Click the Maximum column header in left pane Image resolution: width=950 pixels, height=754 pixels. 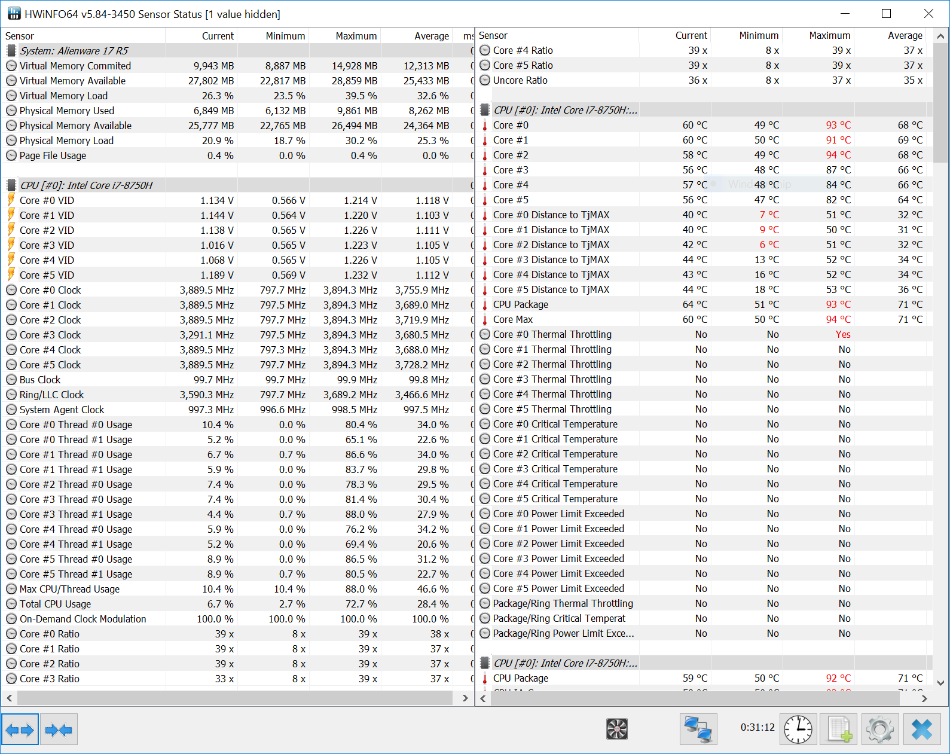pos(345,36)
